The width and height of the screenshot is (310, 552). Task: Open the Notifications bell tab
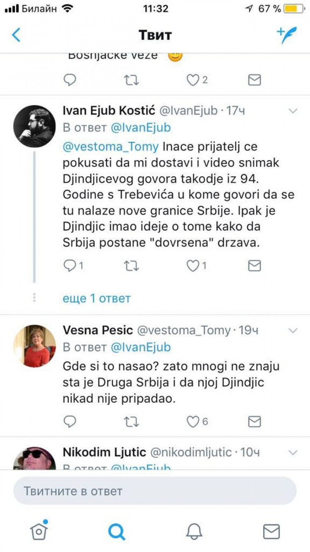194,531
